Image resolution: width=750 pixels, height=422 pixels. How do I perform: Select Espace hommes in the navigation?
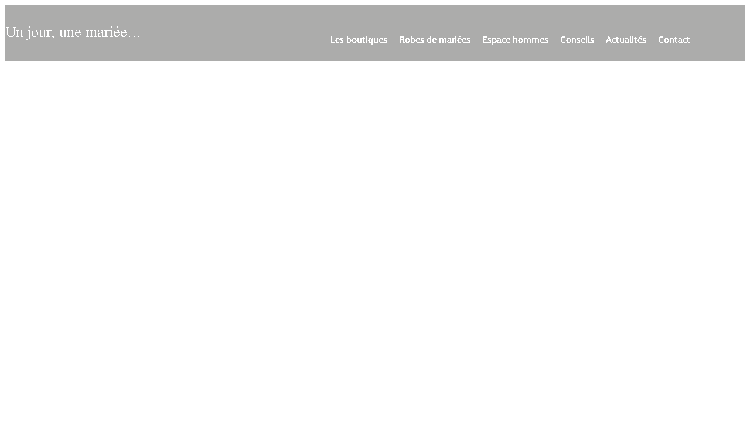514,39
